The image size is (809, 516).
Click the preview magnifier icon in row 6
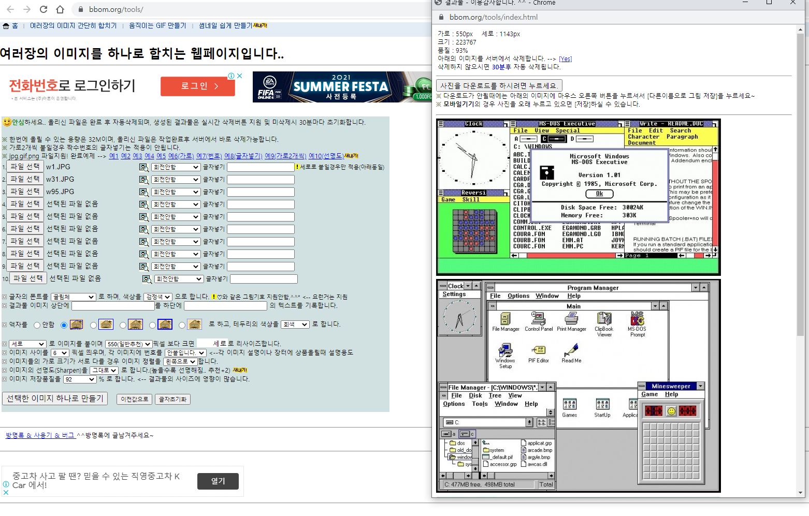pos(143,229)
